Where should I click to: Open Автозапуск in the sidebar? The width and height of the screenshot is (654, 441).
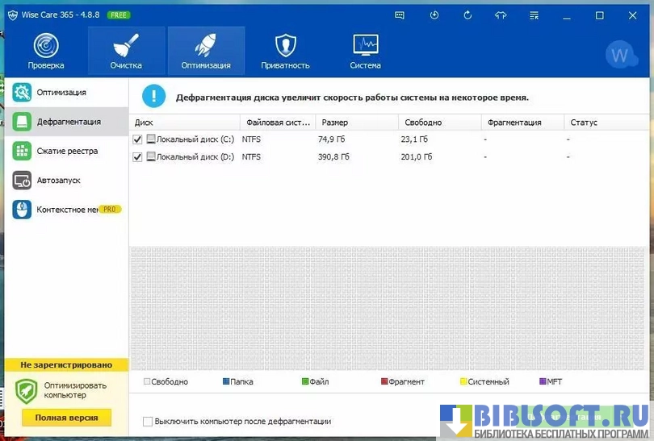(58, 181)
